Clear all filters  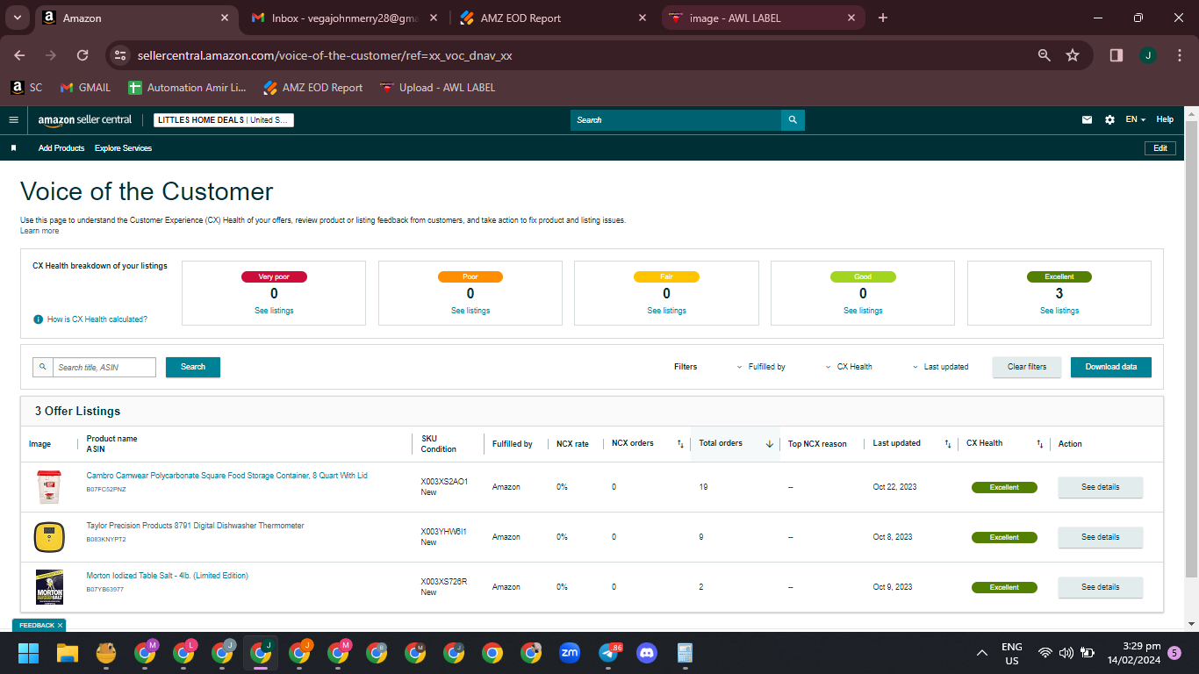pos(1027,367)
